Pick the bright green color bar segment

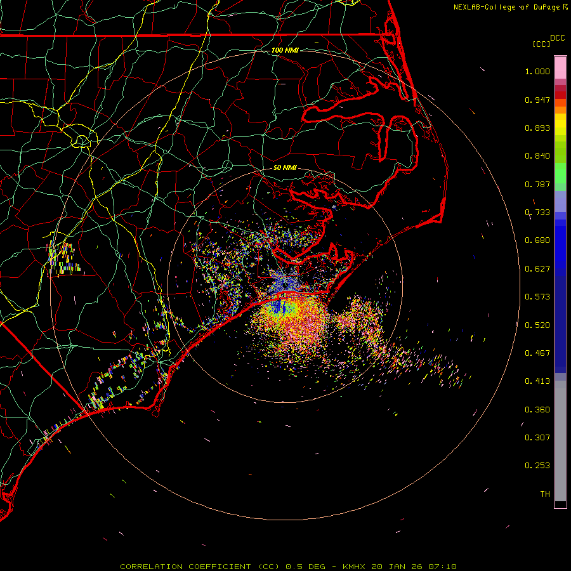coord(560,173)
